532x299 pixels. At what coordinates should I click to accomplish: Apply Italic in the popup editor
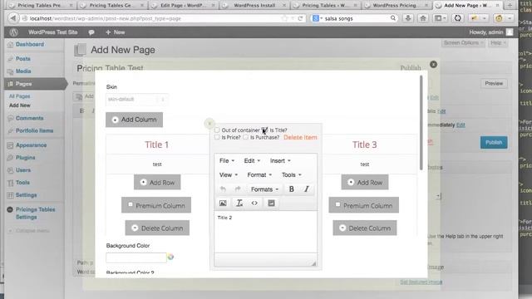click(307, 189)
